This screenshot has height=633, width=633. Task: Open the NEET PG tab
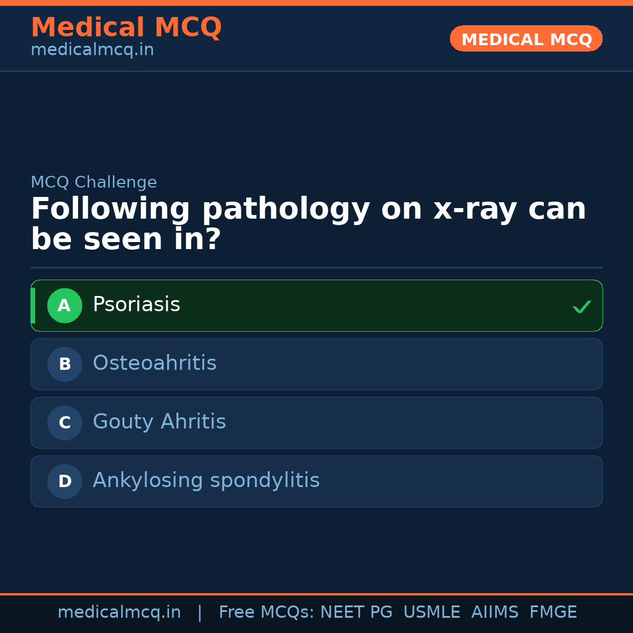356,611
